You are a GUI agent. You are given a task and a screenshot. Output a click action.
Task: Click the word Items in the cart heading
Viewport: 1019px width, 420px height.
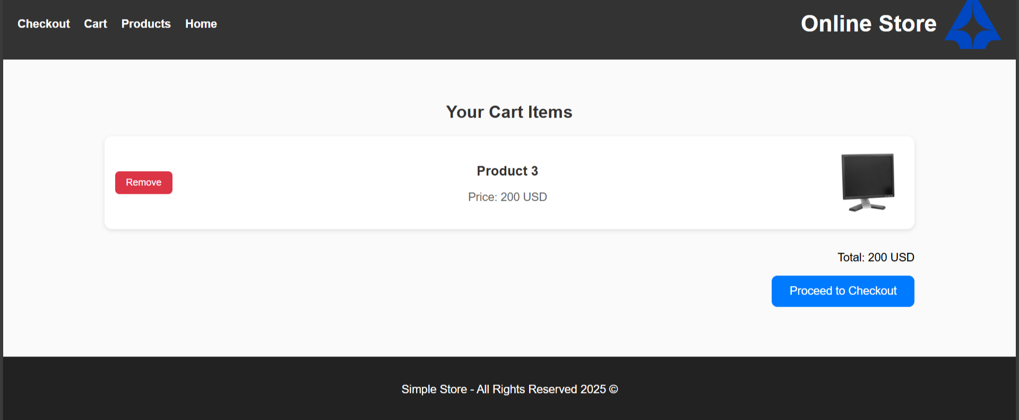coord(550,112)
